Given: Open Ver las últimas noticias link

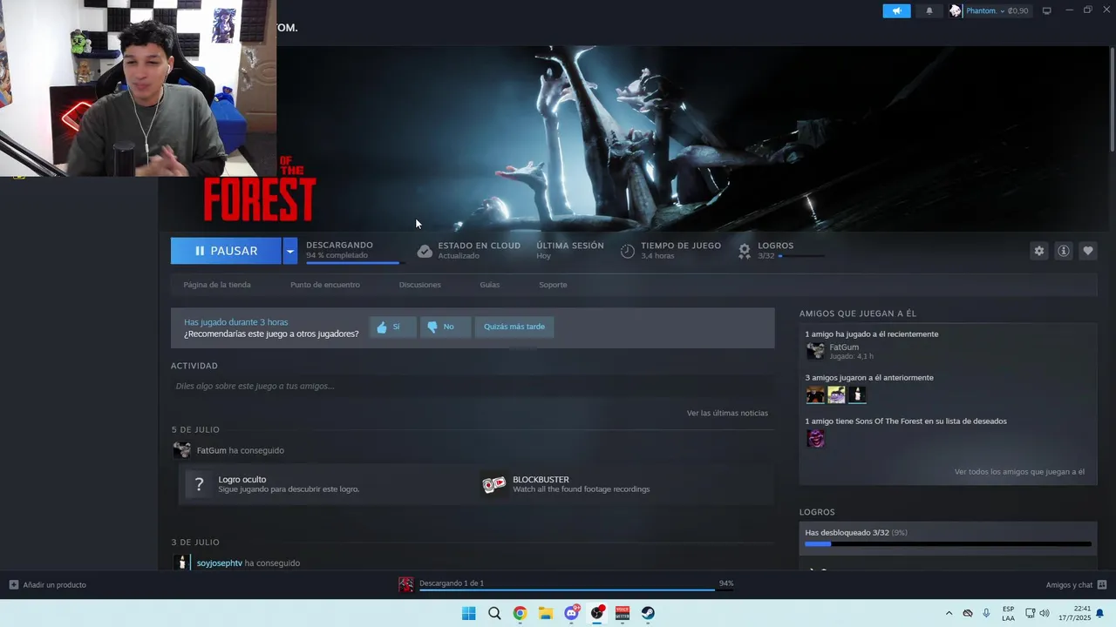Looking at the screenshot, I should coord(727,413).
